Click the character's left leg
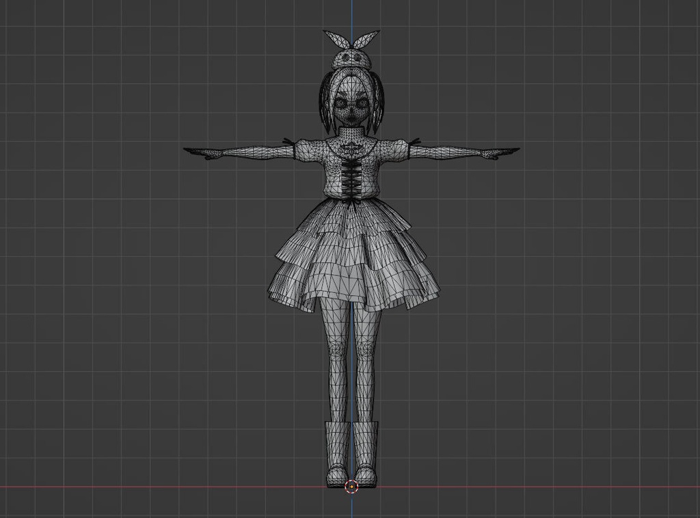The image size is (700, 518). pyautogui.click(x=364, y=362)
